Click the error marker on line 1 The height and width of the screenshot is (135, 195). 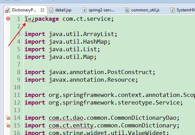pyautogui.click(x=8, y=19)
